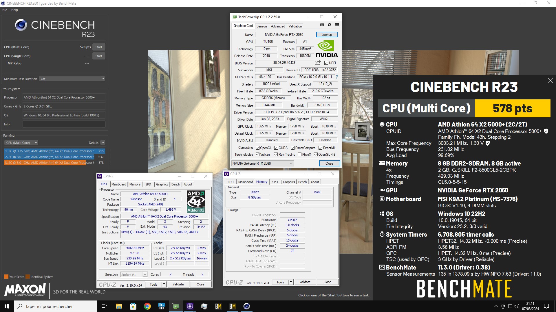
Task: Click the Cinebench R23 logo icon
Action: click(21, 25)
